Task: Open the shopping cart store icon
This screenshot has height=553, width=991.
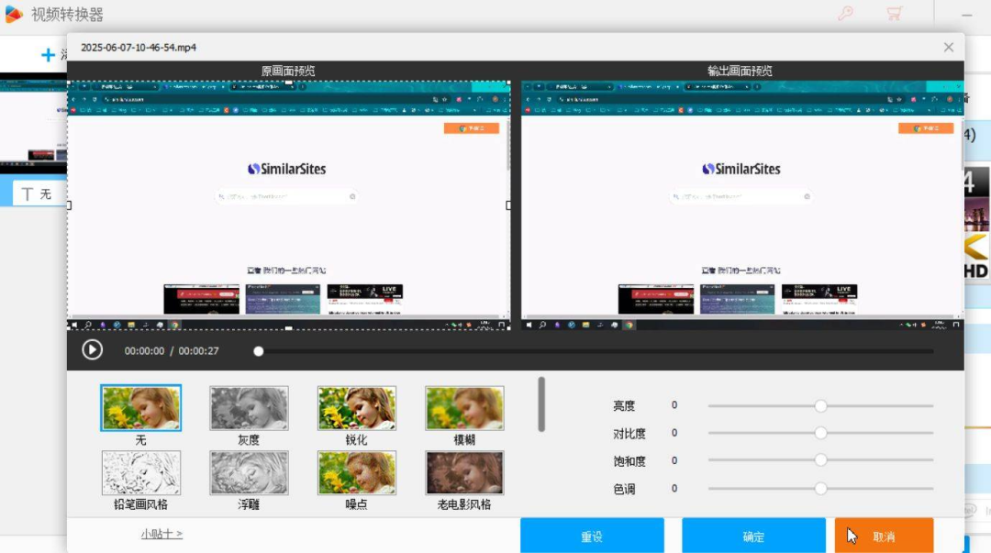Action: 894,14
